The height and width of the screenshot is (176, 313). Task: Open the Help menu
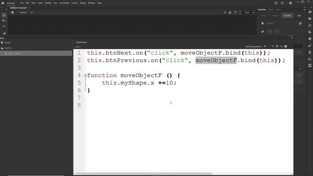click(99, 3)
